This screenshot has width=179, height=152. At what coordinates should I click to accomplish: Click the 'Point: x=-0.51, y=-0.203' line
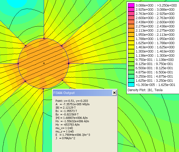tap(72, 101)
